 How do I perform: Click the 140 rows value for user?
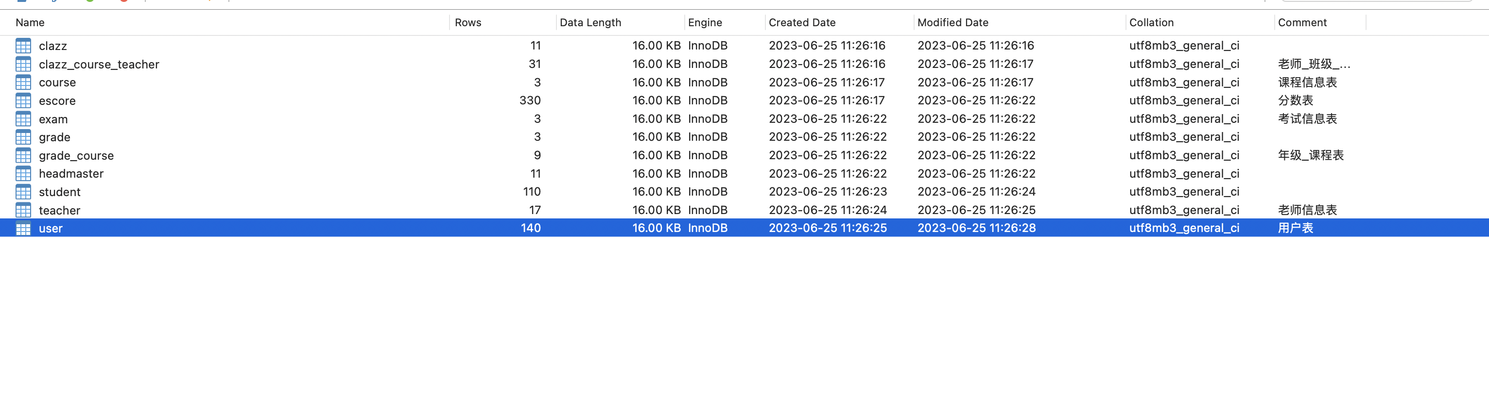tap(530, 228)
